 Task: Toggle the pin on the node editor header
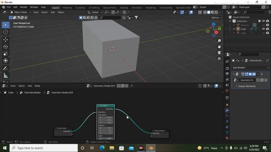(132, 86)
